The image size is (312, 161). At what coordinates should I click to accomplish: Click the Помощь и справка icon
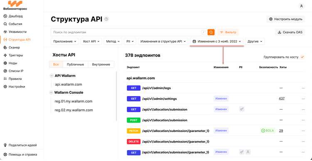pos(5,154)
